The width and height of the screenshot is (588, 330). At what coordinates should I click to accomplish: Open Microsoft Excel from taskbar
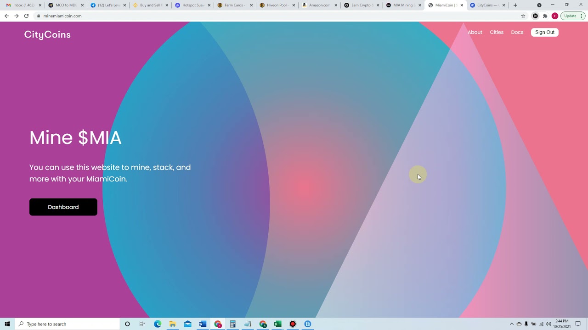pyautogui.click(x=277, y=324)
